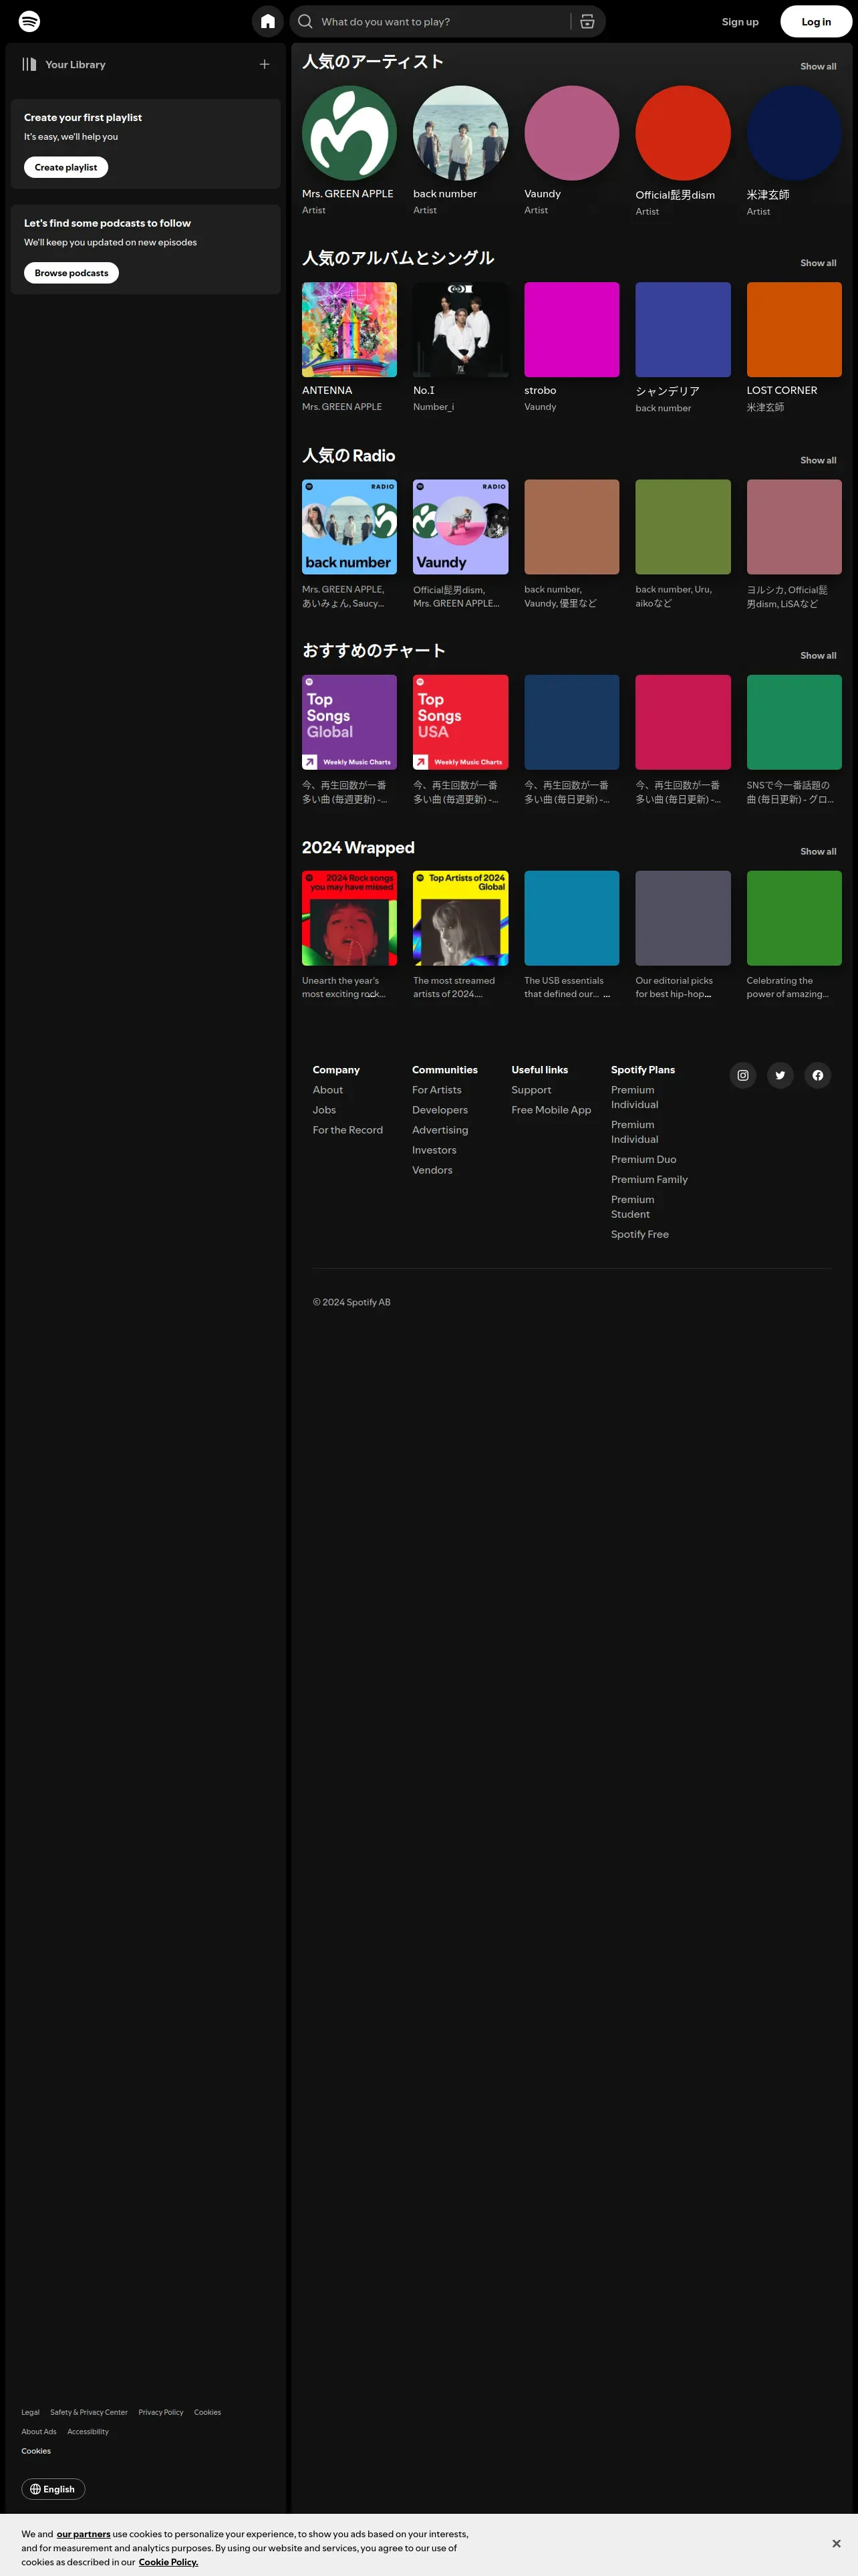Open the For the Record link

pos(347,1130)
